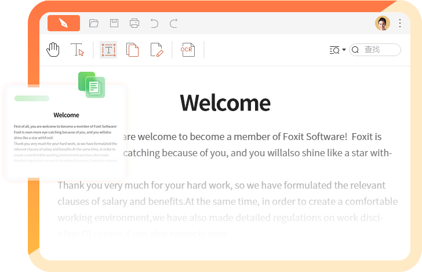Screen dimensions: 422x272
Task: Click the small Welcome title in preview card
Action: (x=66, y=115)
